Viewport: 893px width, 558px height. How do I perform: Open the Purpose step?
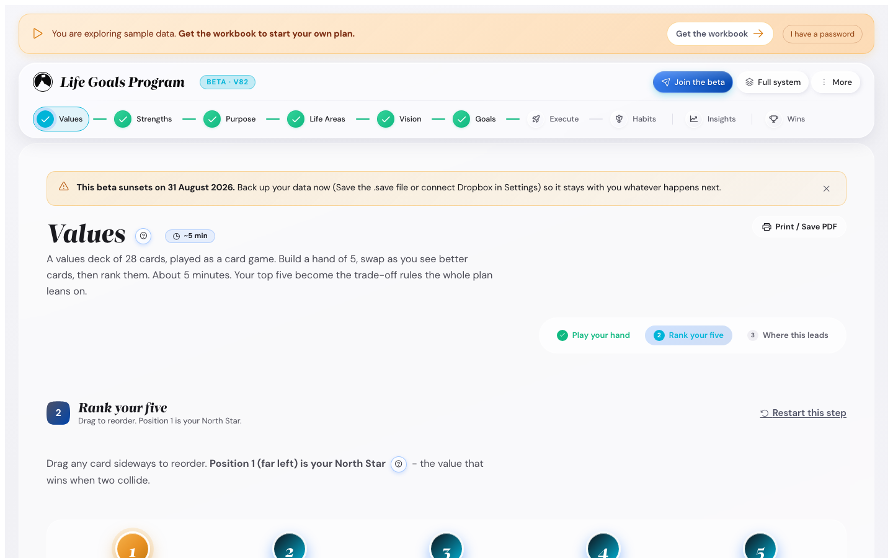(229, 119)
